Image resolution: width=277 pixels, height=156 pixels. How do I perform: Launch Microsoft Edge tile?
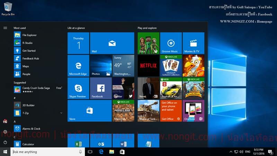[x=78, y=66]
